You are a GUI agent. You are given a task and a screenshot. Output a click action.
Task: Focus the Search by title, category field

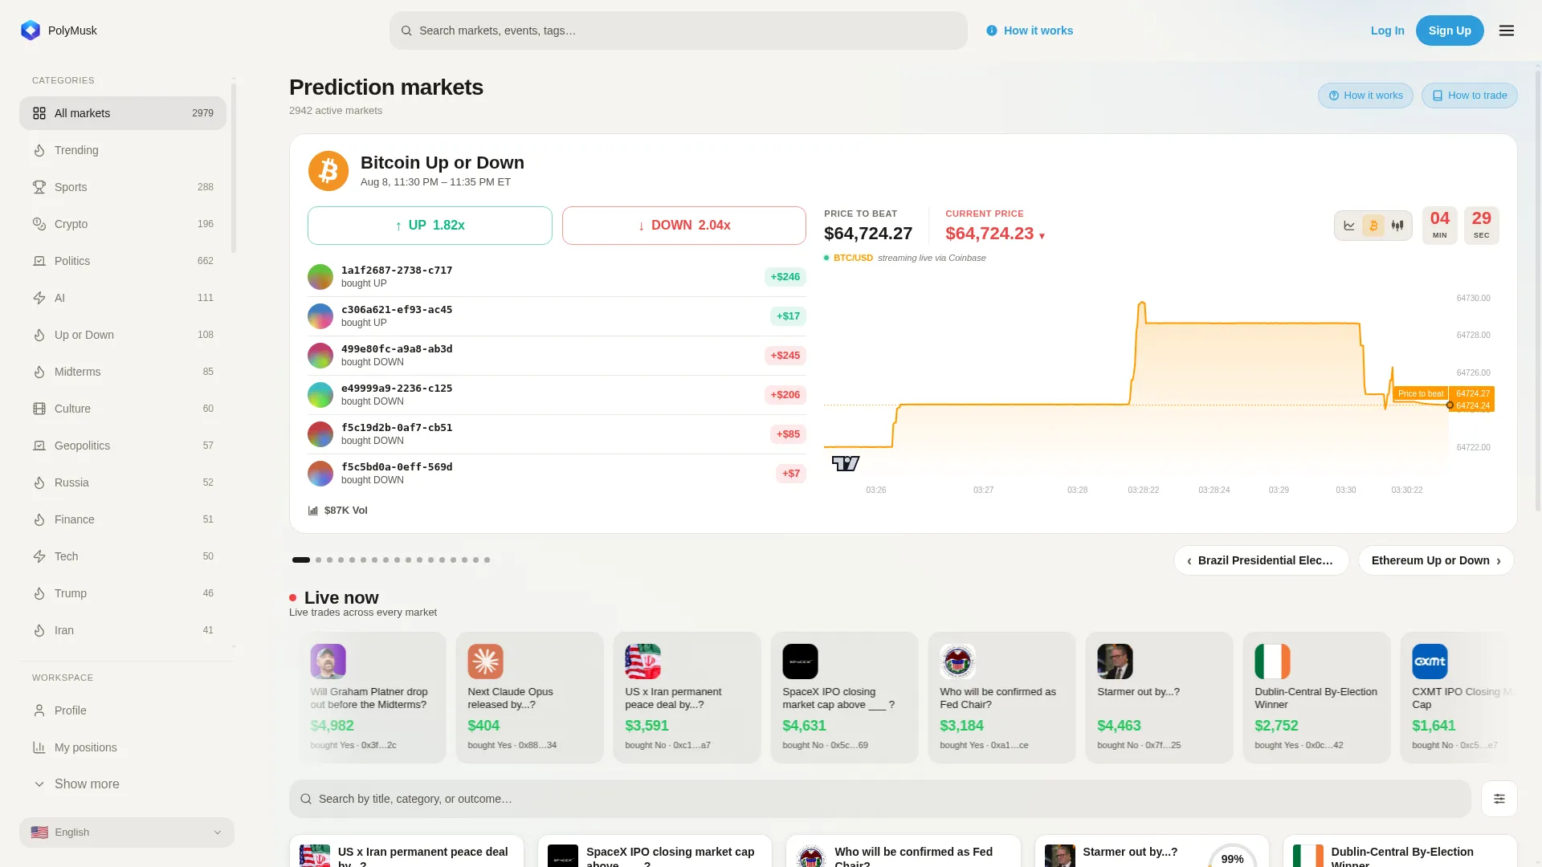pos(880,799)
